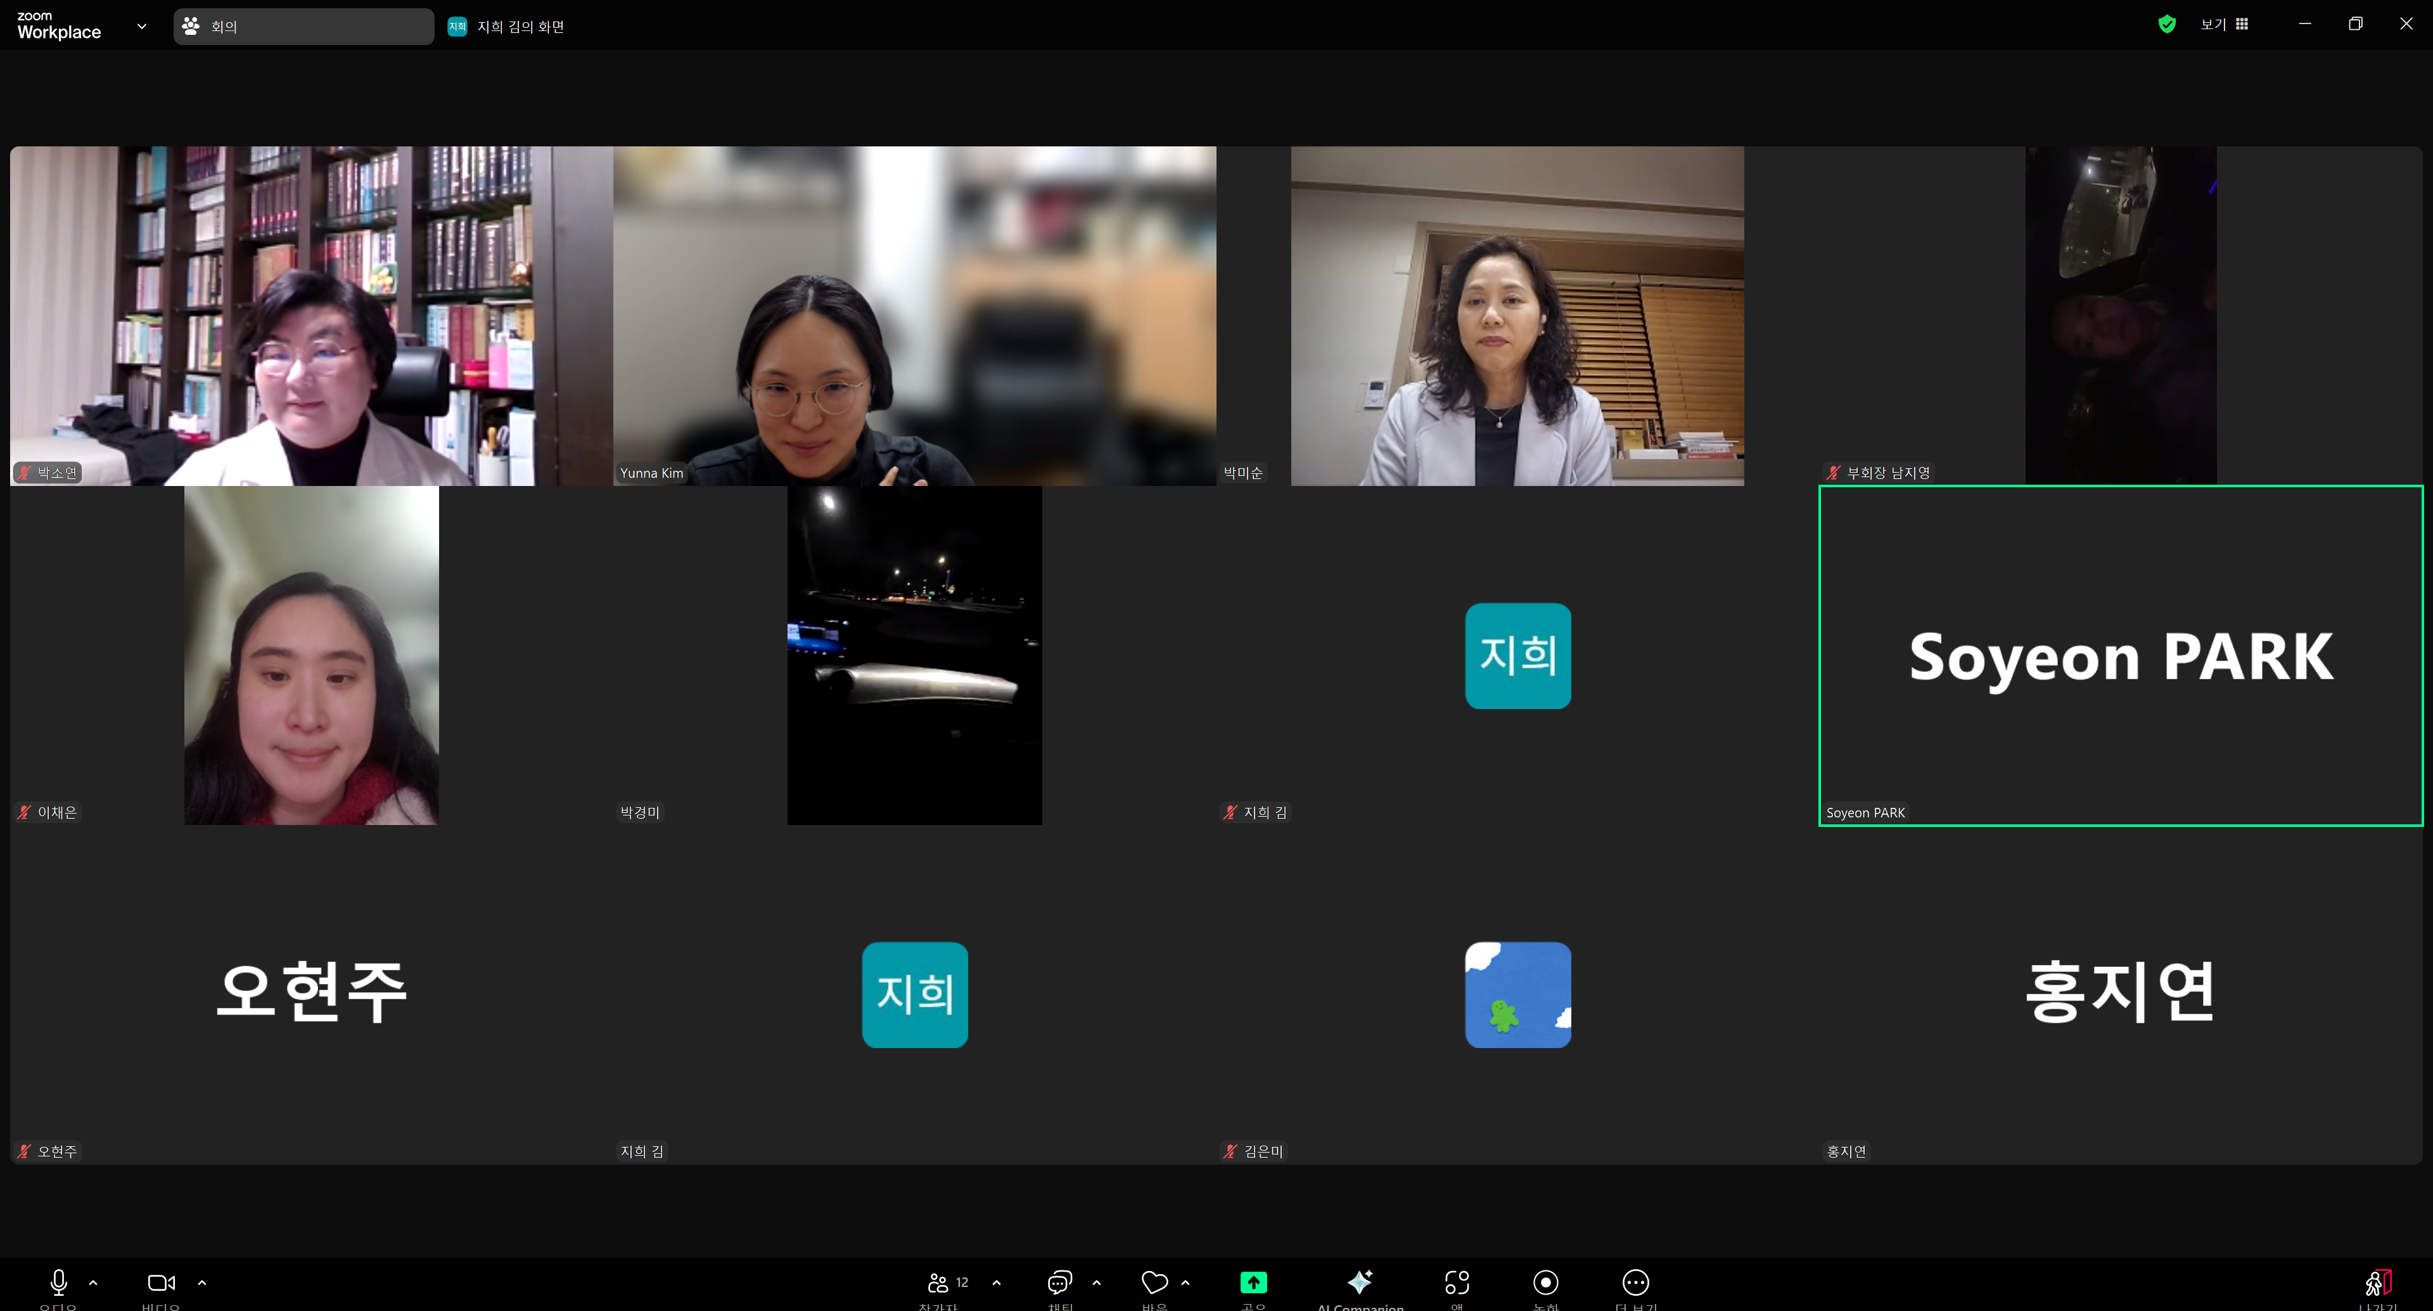Toggle the video camera button
Screen dimensions: 2433x1311
pos(160,1282)
